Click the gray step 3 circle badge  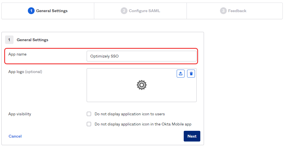coord(223,11)
